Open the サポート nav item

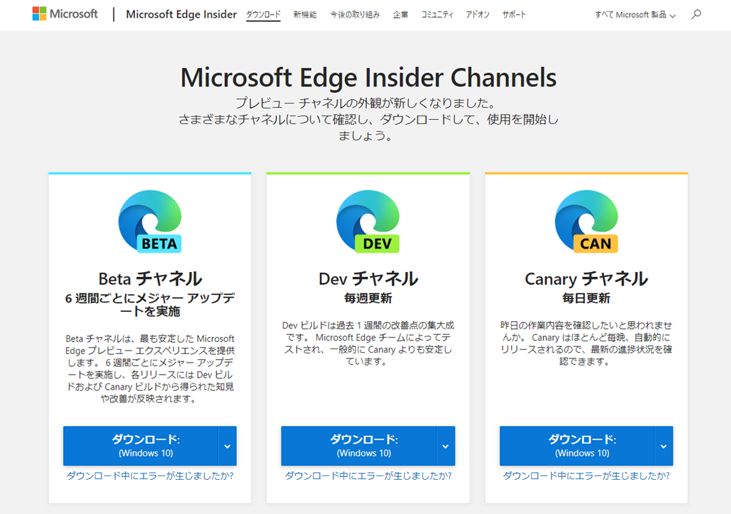pyautogui.click(x=514, y=14)
